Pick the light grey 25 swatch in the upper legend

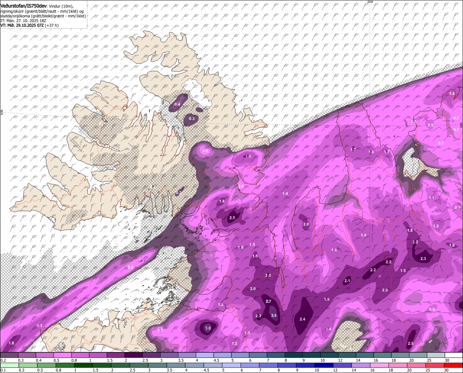click(x=436, y=355)
